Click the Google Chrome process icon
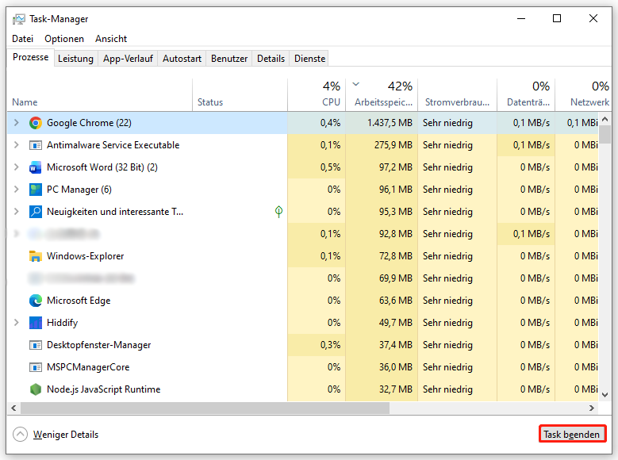 coord(36,123)
